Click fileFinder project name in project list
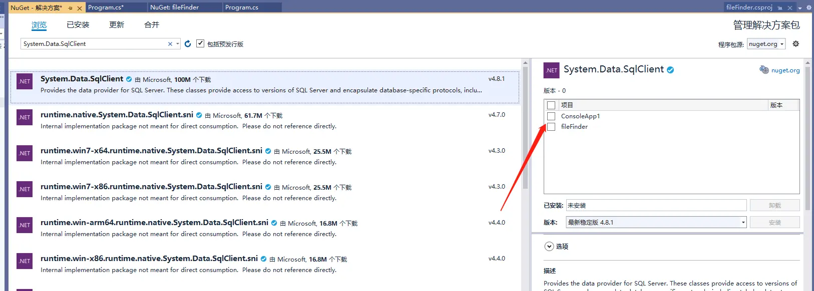 click(574, 127)
